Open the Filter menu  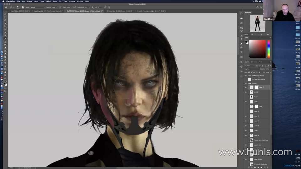click(x=55, y=1)
